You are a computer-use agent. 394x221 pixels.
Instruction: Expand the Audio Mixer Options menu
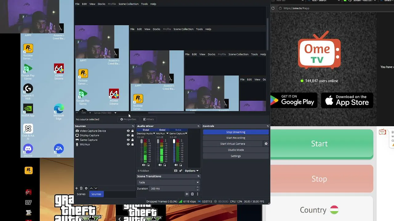click(191, 171)
